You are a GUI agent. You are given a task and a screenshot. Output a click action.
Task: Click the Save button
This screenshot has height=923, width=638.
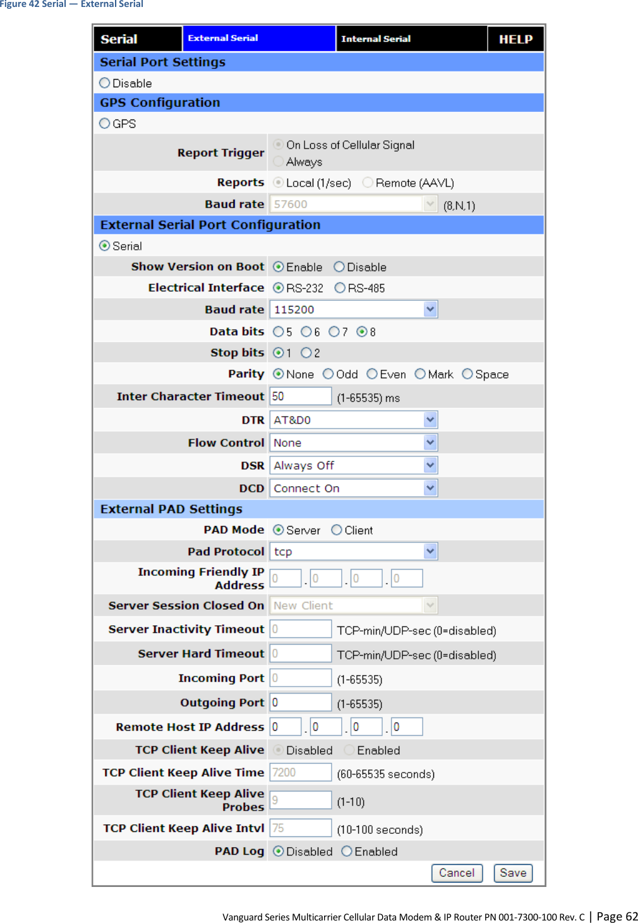tap(513, 873)
